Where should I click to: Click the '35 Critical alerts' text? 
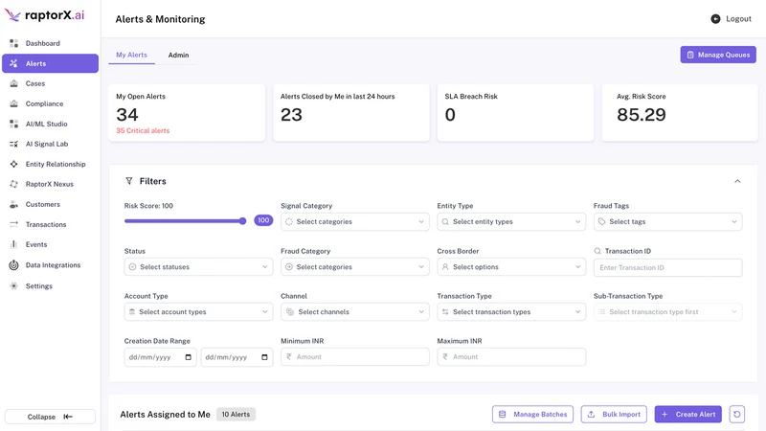[143, 131]
